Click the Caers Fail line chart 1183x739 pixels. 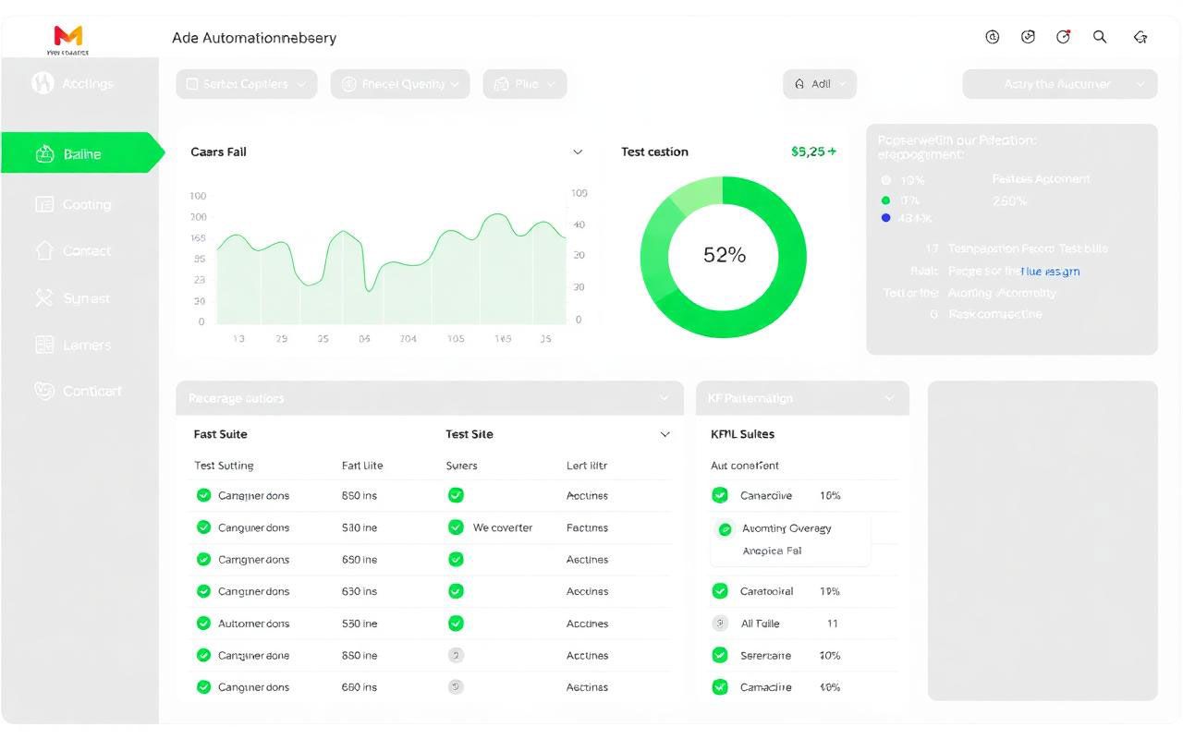pyautogui.click(x=391, y=268)
